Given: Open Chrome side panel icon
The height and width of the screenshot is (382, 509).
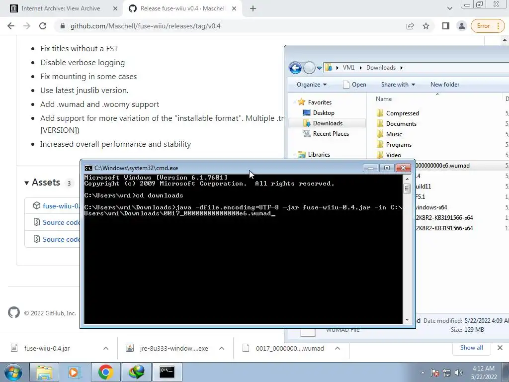Looking at the screenshot, I should pos(446,26).
